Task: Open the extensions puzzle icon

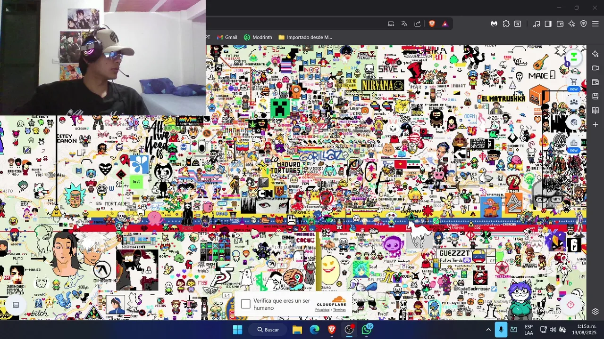Action: coord(506,24)
